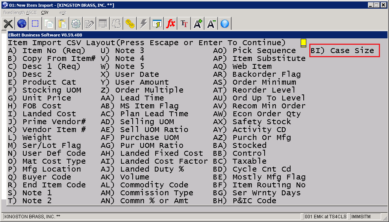Click the red fx function icon
This screenshot has width=389, height=222.
coord(170,24)
